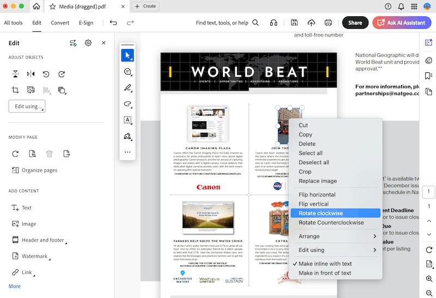Open the E-Sign tab
The image size is (436, 298).
pos(86,23)
